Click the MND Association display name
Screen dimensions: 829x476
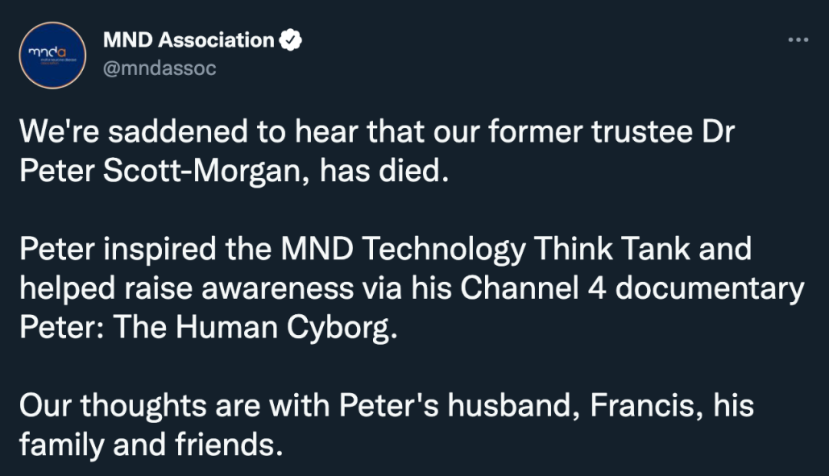[x=189, y=40]
